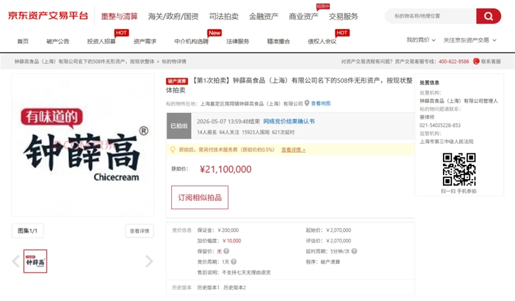Open the 金融资产 tab

pyautogui.click(x=264, y=17)
